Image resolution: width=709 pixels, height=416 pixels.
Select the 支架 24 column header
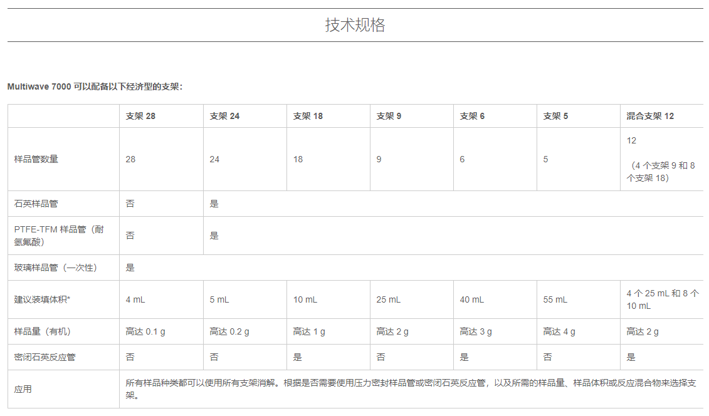tap(224, 116)
